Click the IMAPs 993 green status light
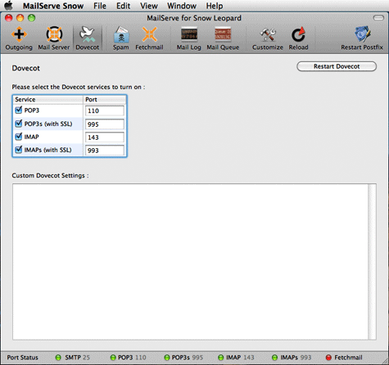The height and width of the screenshot is (365, 389). (x=275, y=358)
